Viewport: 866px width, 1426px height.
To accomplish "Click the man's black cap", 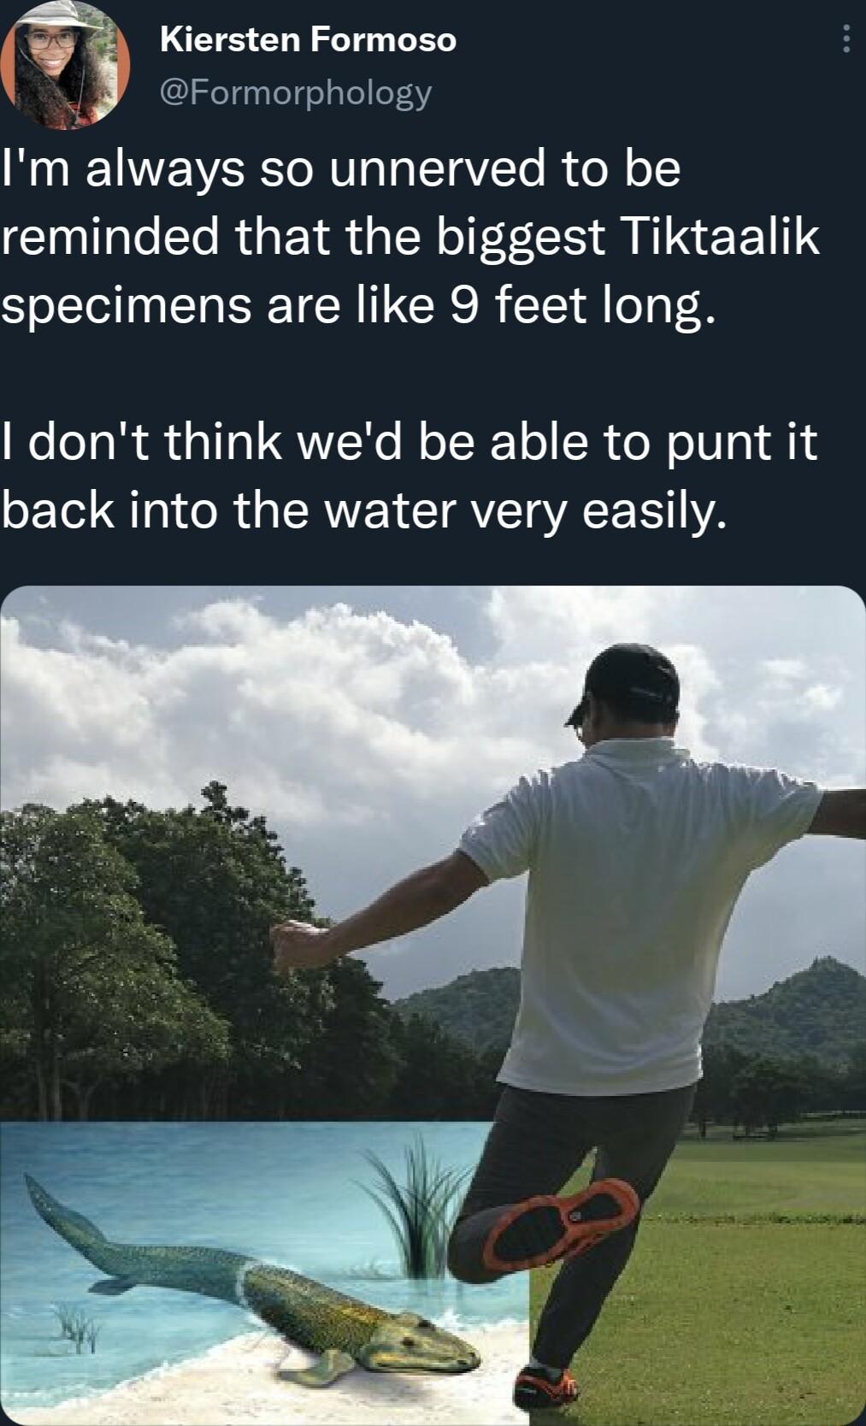I will [x=633, y=680].
